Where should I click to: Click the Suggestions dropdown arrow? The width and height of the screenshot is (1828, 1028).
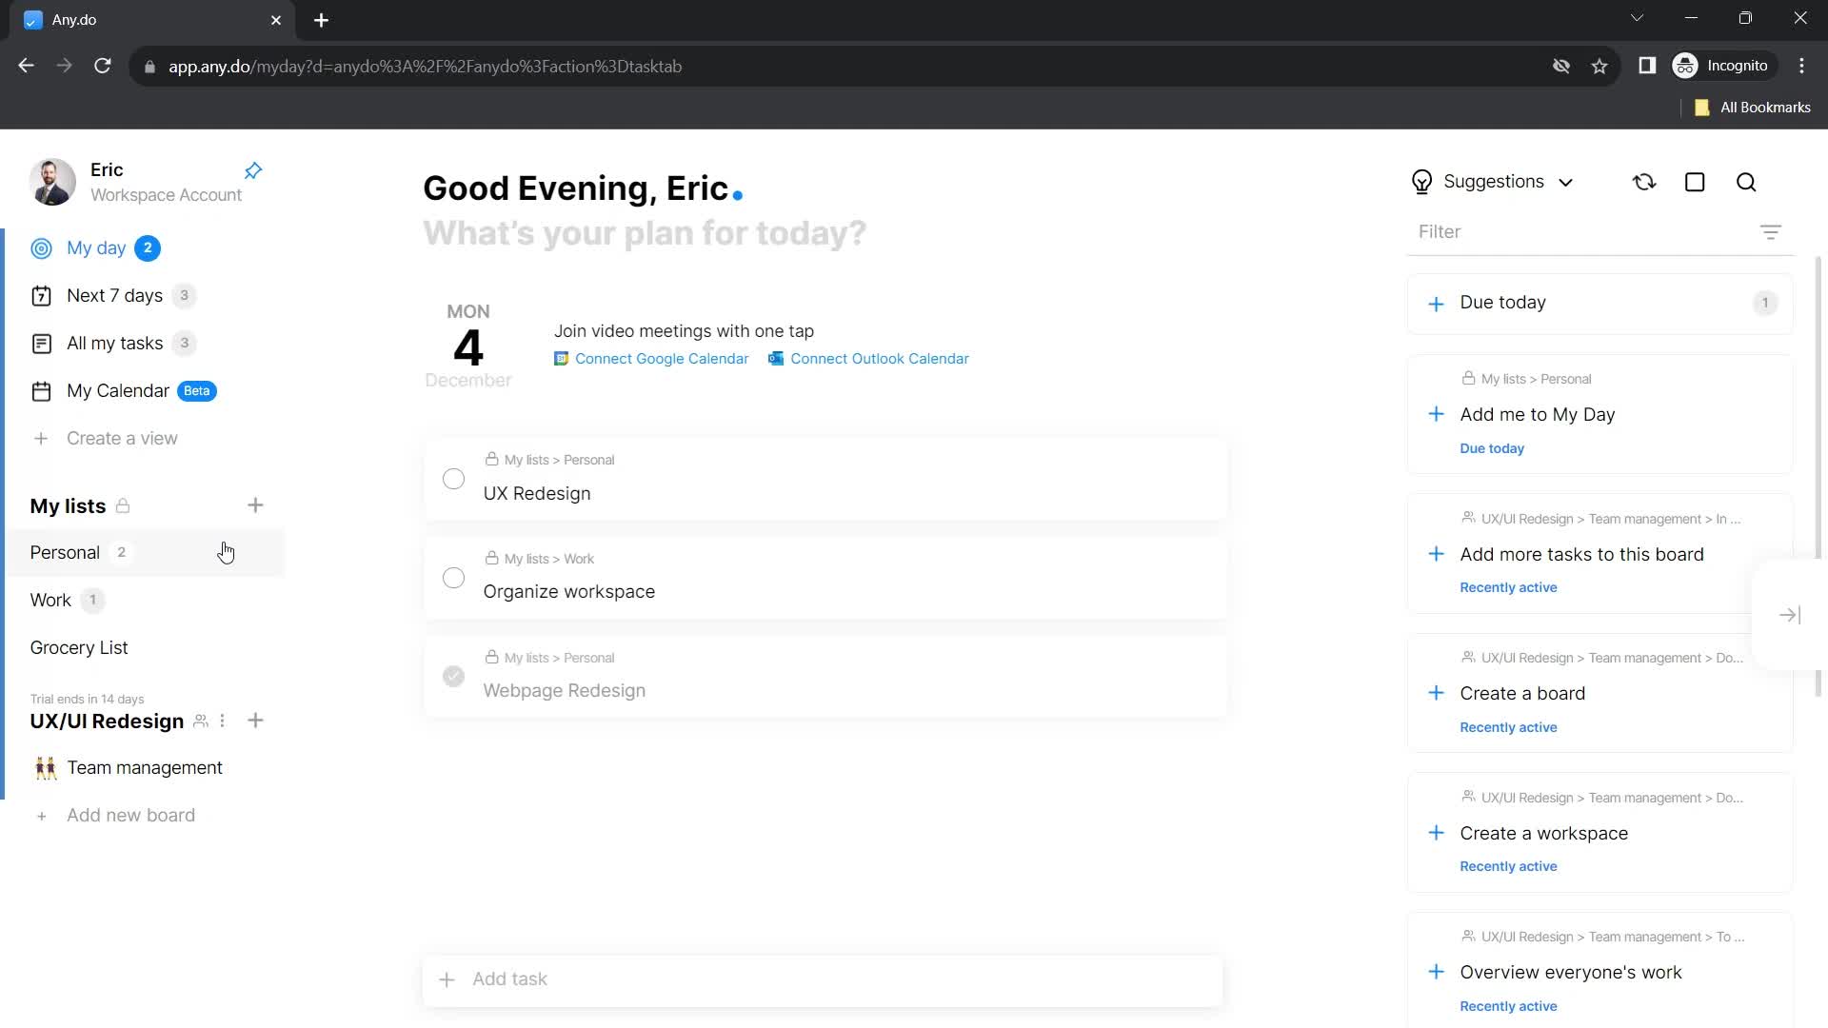(x=1569, y=182)
